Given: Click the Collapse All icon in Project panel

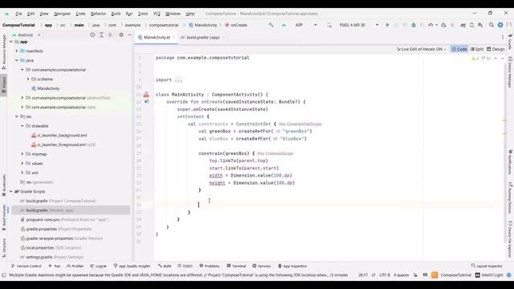Looking at the screenshot, I should point(110,35).
